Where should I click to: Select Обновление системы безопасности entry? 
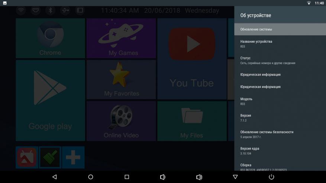tap(280, 134)
